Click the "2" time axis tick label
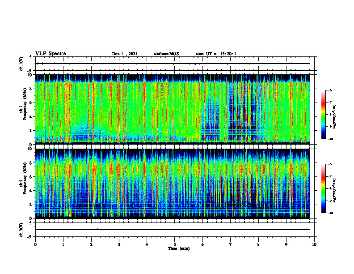The height and width of the screenshot is (274, 354). tap(91, 244)
